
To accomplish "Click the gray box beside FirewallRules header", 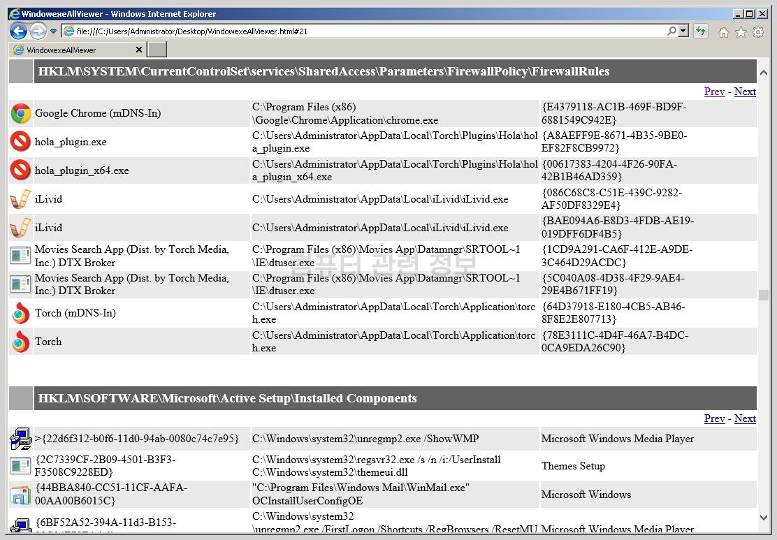I will click(x=21, y=71).
